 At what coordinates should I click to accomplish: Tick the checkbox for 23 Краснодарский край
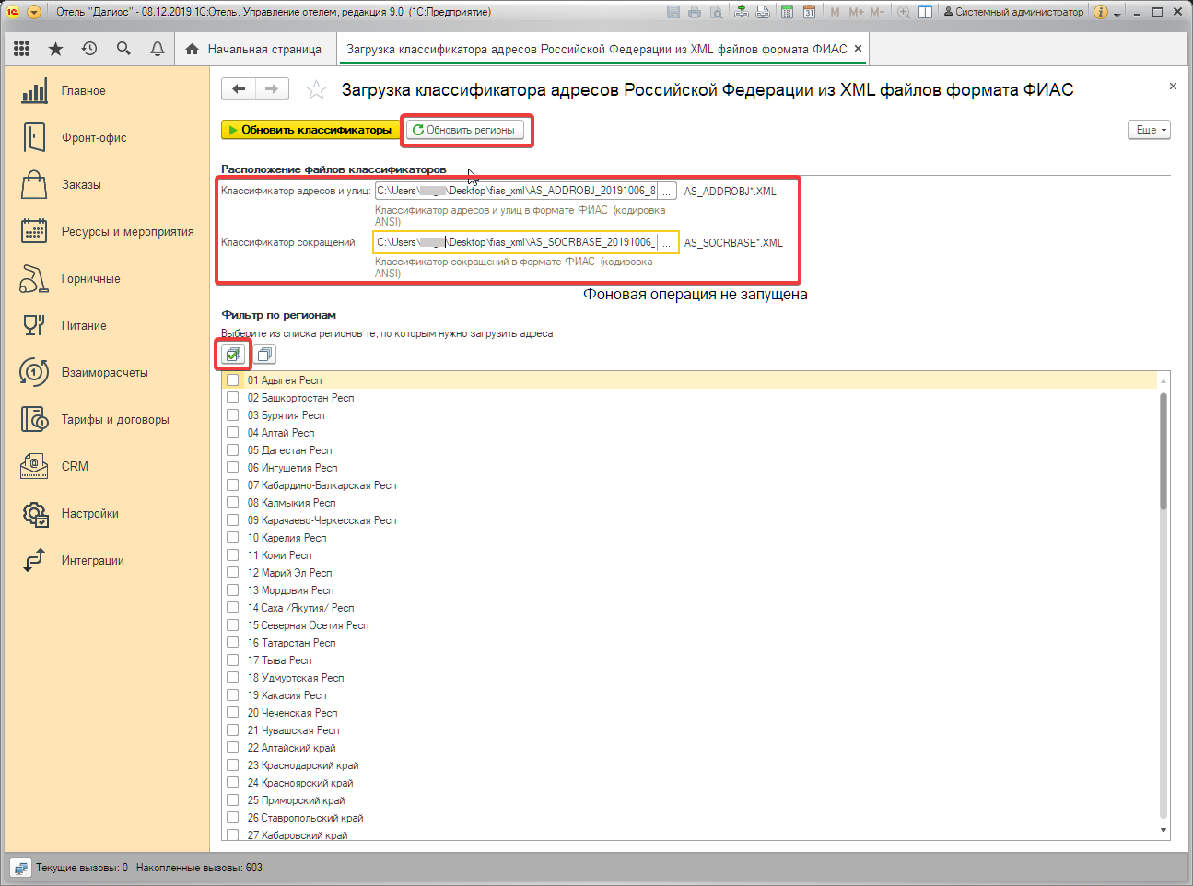pyautogui.click(x=233, y=765)
